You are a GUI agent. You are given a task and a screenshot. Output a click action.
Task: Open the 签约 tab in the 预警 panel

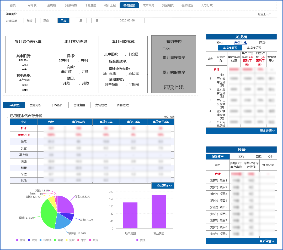tap(241, 157)
